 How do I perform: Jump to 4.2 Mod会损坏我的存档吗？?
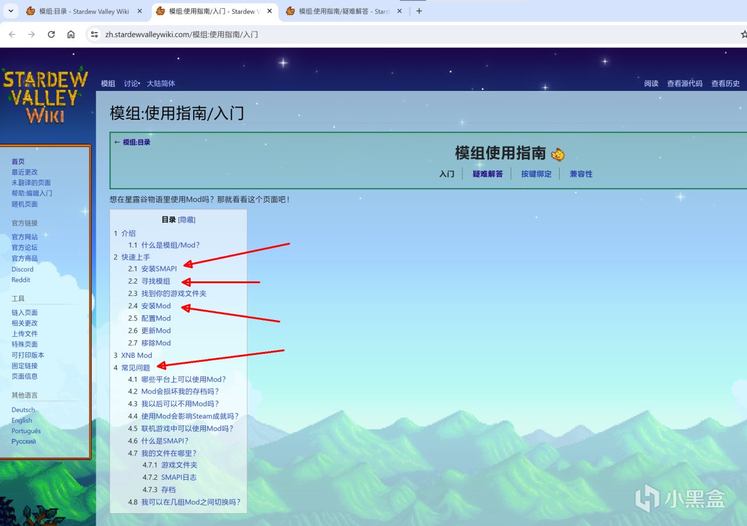click(x=174, y=392)
